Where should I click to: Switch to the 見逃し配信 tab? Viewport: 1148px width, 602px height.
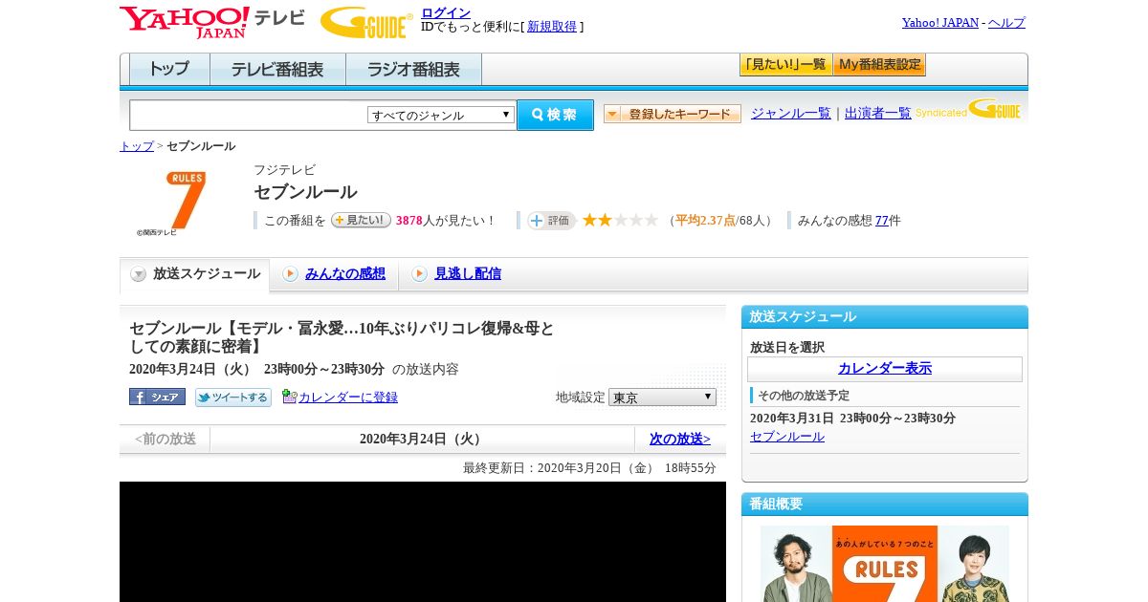click(x=468, y=274)
